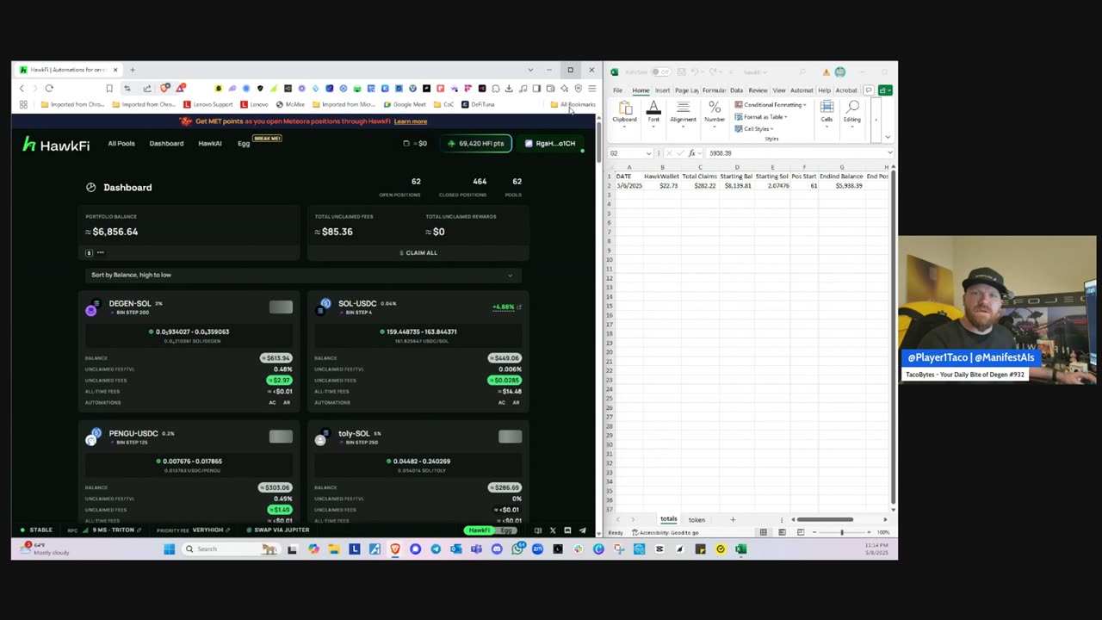Switch to the Formulas ribbon tab

714,90
